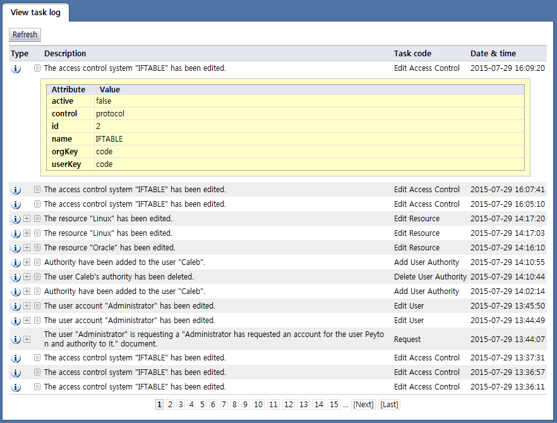Click the info icon for the Linux resource entry
The width and height of the screenshot is (557, 423).
pyautogui.click(x=16, y=218)
